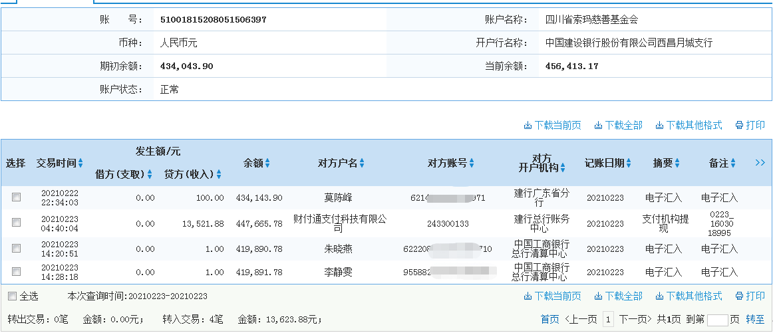The image size is (773, 333).
Task: Click the top download current page icon
Action: [528, 126]
